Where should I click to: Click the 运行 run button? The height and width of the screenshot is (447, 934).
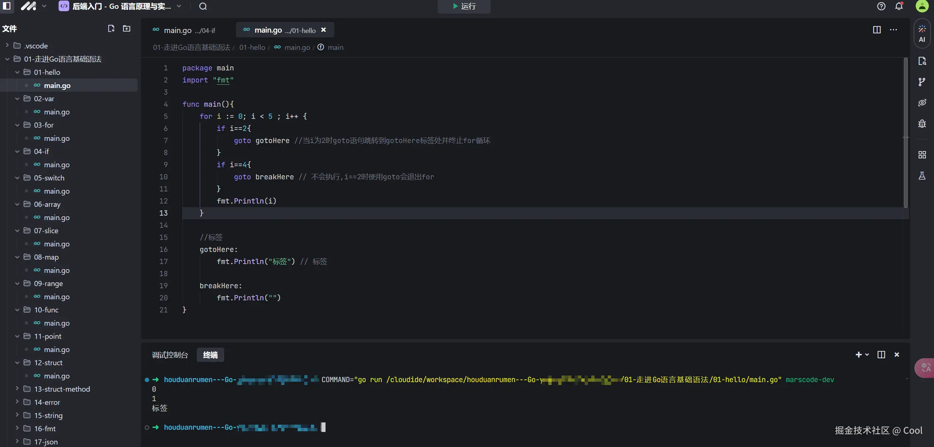pos(464,6)
